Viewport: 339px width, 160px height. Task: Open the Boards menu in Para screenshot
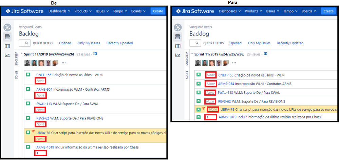point(309,11)
